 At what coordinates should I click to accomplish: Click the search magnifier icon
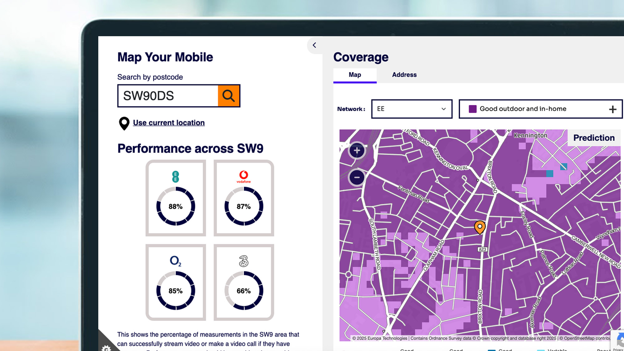(229, 96)
